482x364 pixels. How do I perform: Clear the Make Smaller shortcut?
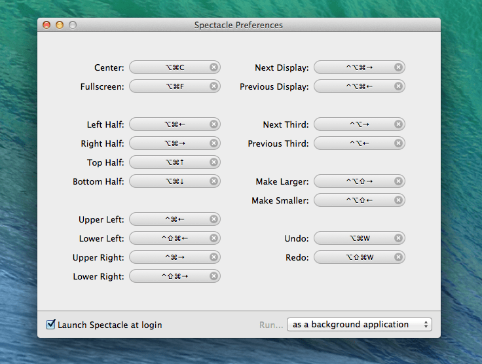(x=398, y=200)
